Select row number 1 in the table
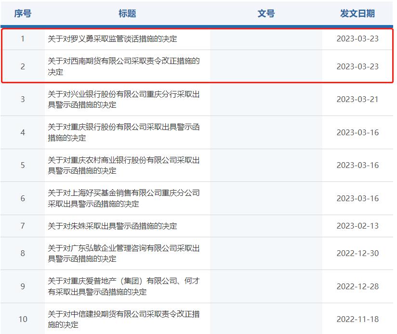This screenshot has width=397, height=334. tap(23, 39)
